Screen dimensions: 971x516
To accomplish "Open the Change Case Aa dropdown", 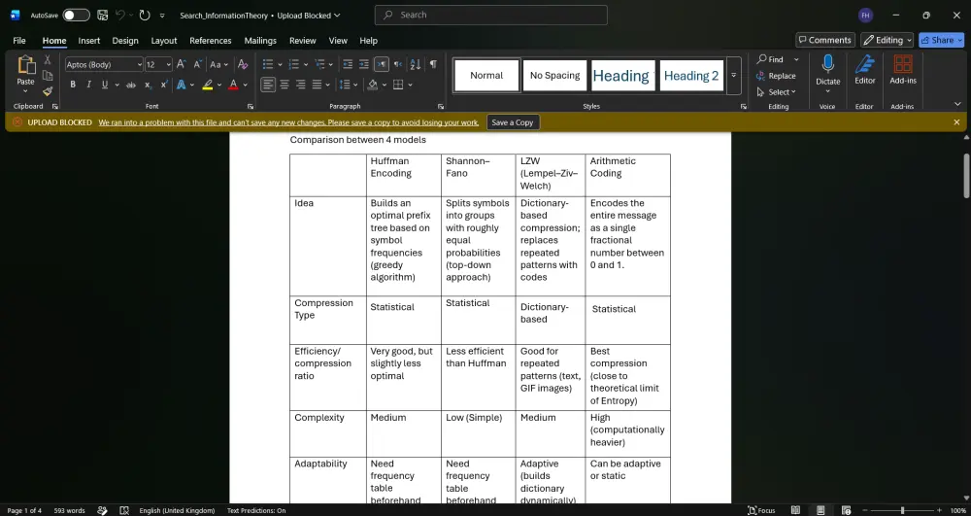I will point(218,64).
